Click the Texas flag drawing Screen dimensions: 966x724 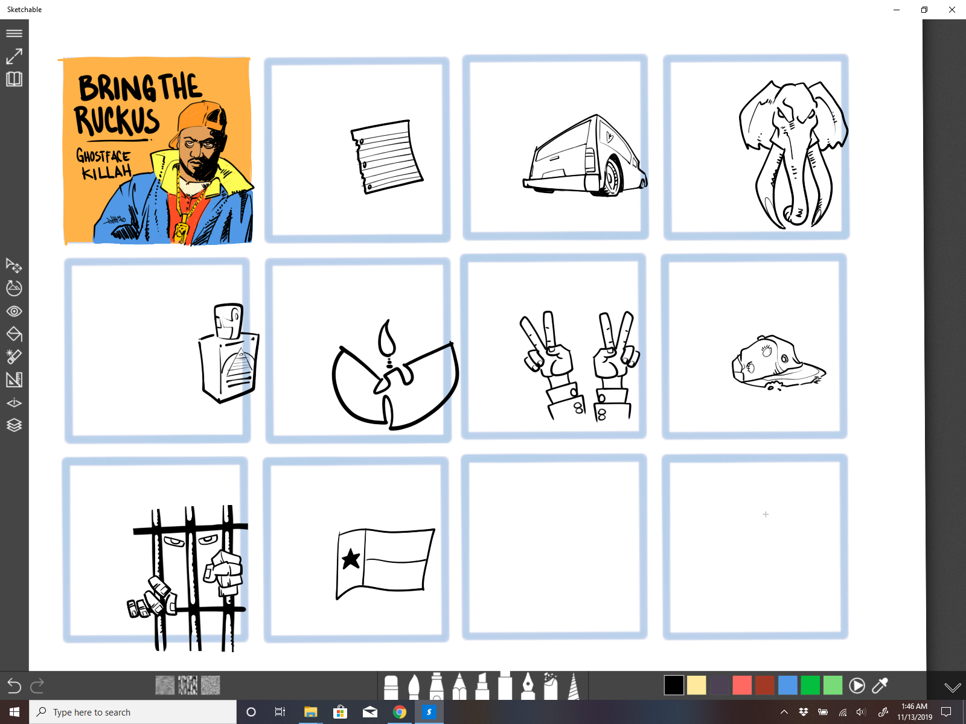pyautogui.click(x=385, y=564)
